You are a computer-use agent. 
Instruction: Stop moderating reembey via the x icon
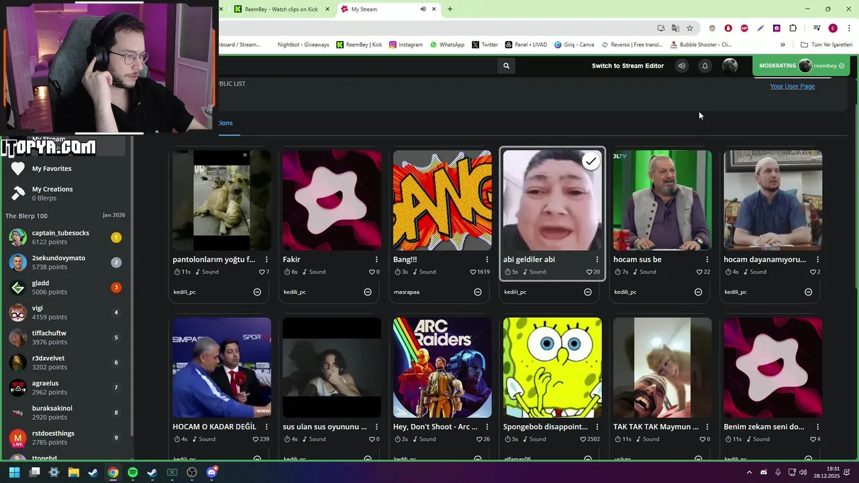[842, 66]
